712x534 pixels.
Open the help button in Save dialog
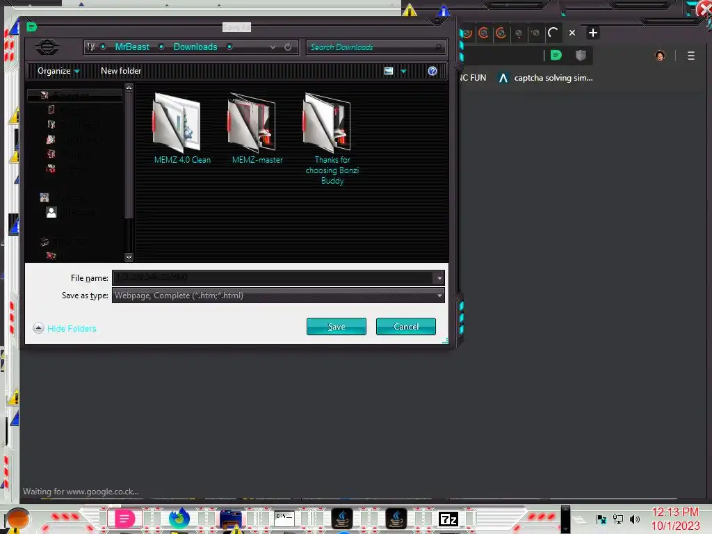432,71
